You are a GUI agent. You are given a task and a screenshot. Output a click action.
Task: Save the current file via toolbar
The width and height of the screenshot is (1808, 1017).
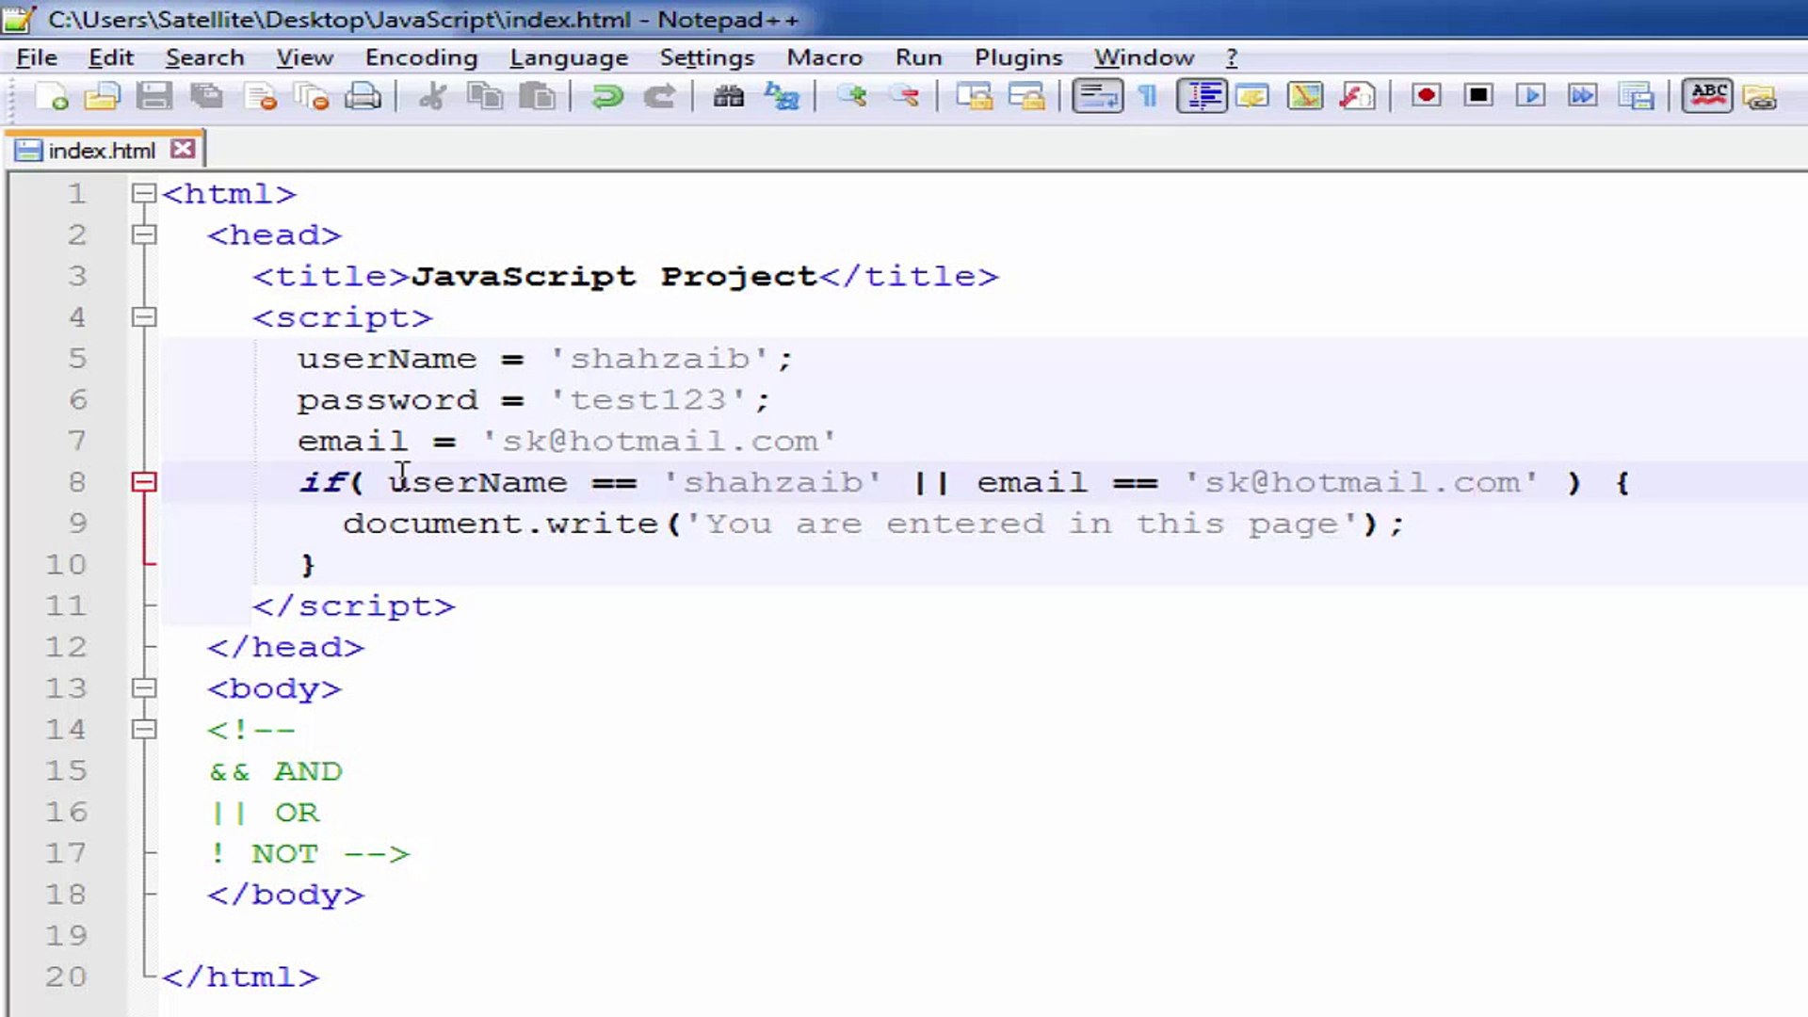coord(154,96)
